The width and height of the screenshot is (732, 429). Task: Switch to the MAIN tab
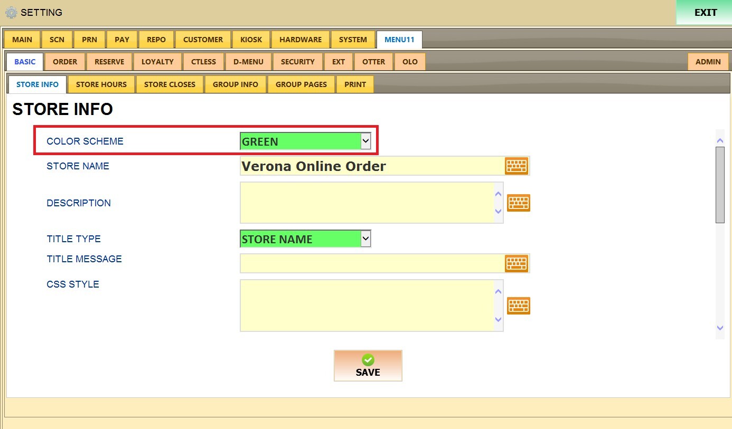(22, 40)
